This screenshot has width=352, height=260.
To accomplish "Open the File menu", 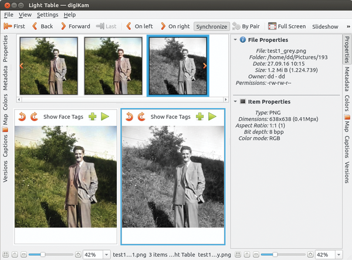I will (x=9, y=15).
